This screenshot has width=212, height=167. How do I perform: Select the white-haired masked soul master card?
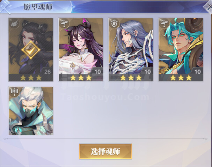point(31,111)
